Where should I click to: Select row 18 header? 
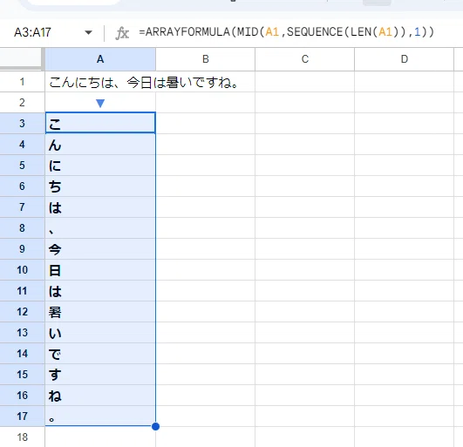[22, 437]
